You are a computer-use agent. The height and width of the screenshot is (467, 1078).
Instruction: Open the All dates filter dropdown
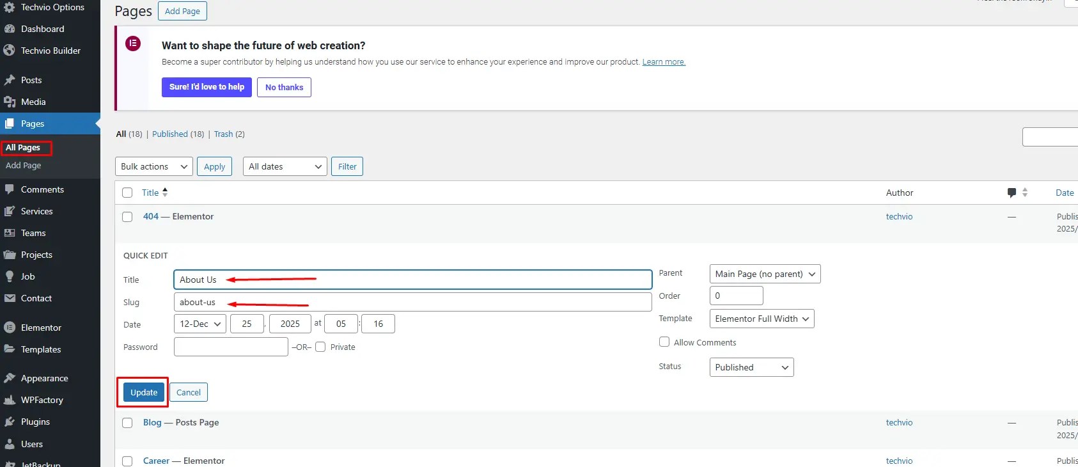pyautogui.click(x=285, y=166)
